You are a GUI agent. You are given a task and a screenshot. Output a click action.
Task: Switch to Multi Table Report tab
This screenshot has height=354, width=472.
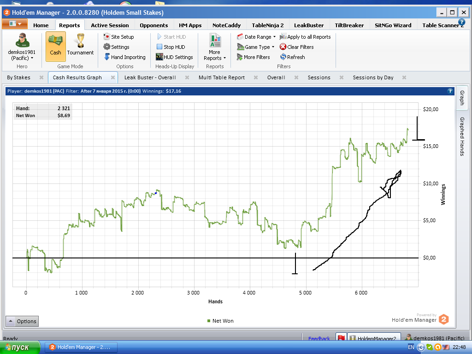pos(222,77)
